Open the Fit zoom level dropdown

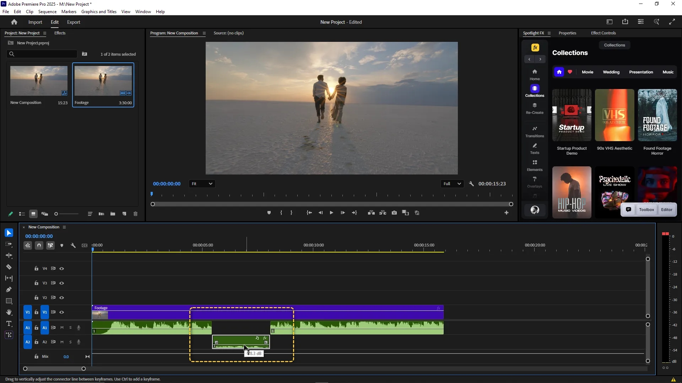pyautogui.click(x=202, y=184)
